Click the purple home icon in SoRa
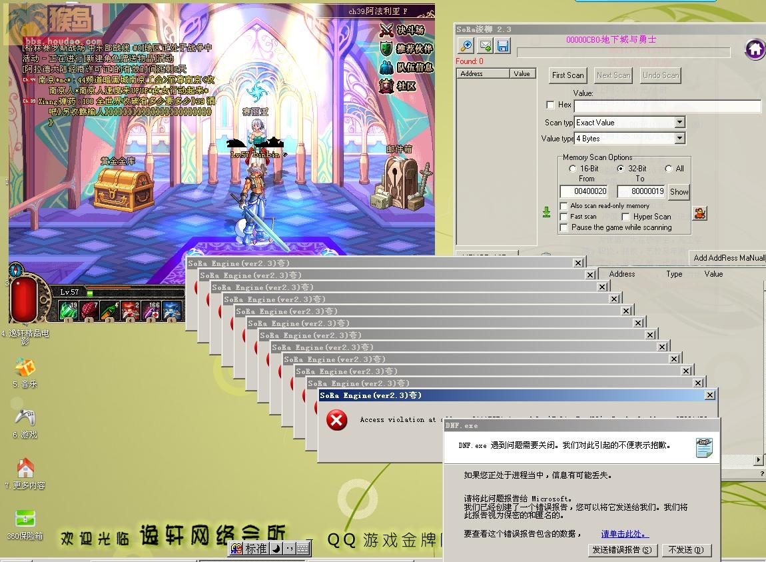Screen dimensions: 766x562 (x=754, y=49)
